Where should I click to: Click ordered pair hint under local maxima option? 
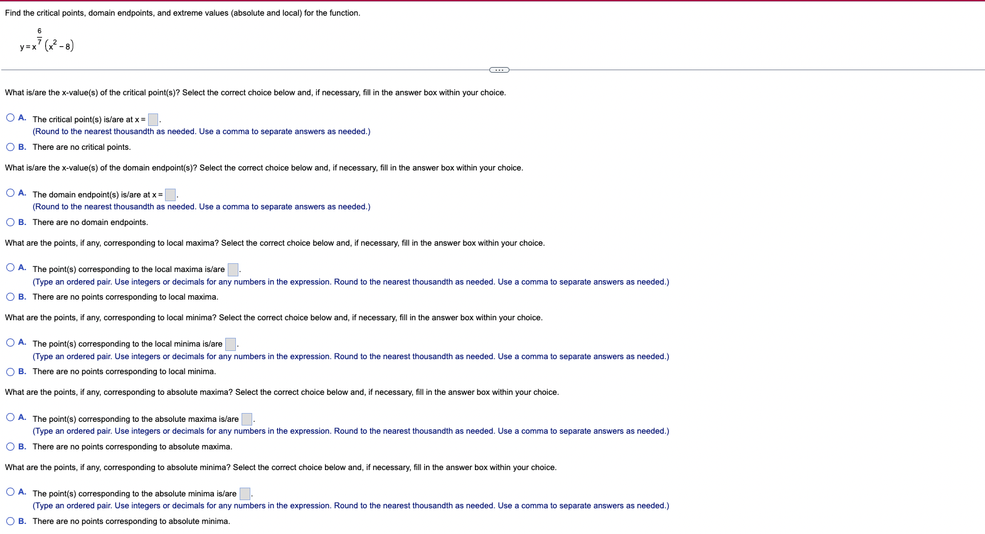[351, 282]
